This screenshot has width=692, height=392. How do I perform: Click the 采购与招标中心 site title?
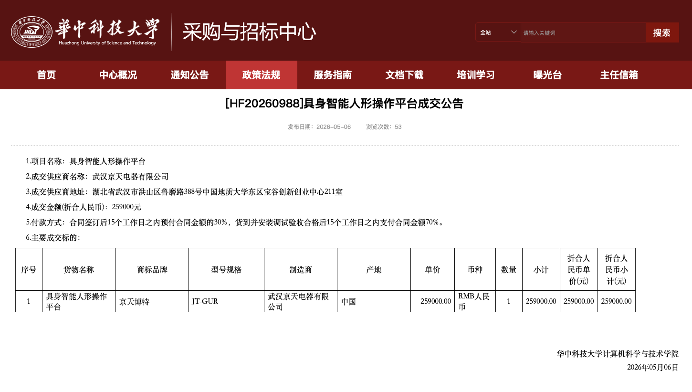click(249, 32)
